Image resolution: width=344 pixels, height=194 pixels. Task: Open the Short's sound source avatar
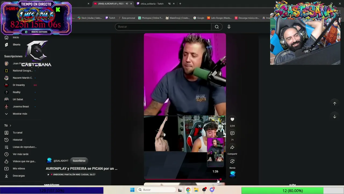coord(233,175)
